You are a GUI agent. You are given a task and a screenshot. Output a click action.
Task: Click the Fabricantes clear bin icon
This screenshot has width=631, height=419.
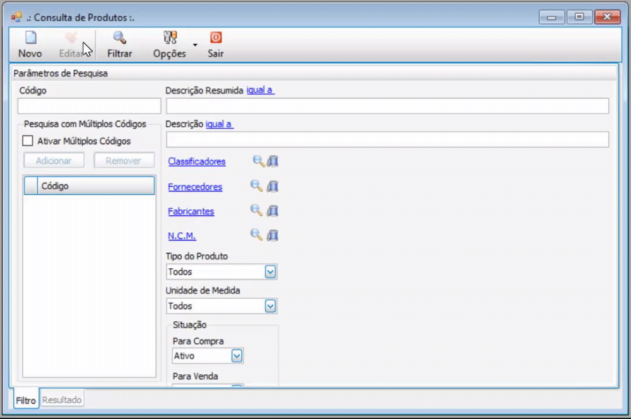[x=273, y=211]
